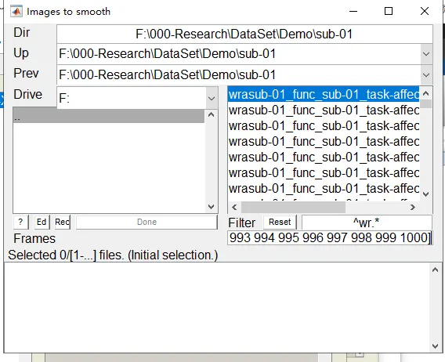
Task: Click the MATLAB icon in title bar
Action: [x=16, y=12]
